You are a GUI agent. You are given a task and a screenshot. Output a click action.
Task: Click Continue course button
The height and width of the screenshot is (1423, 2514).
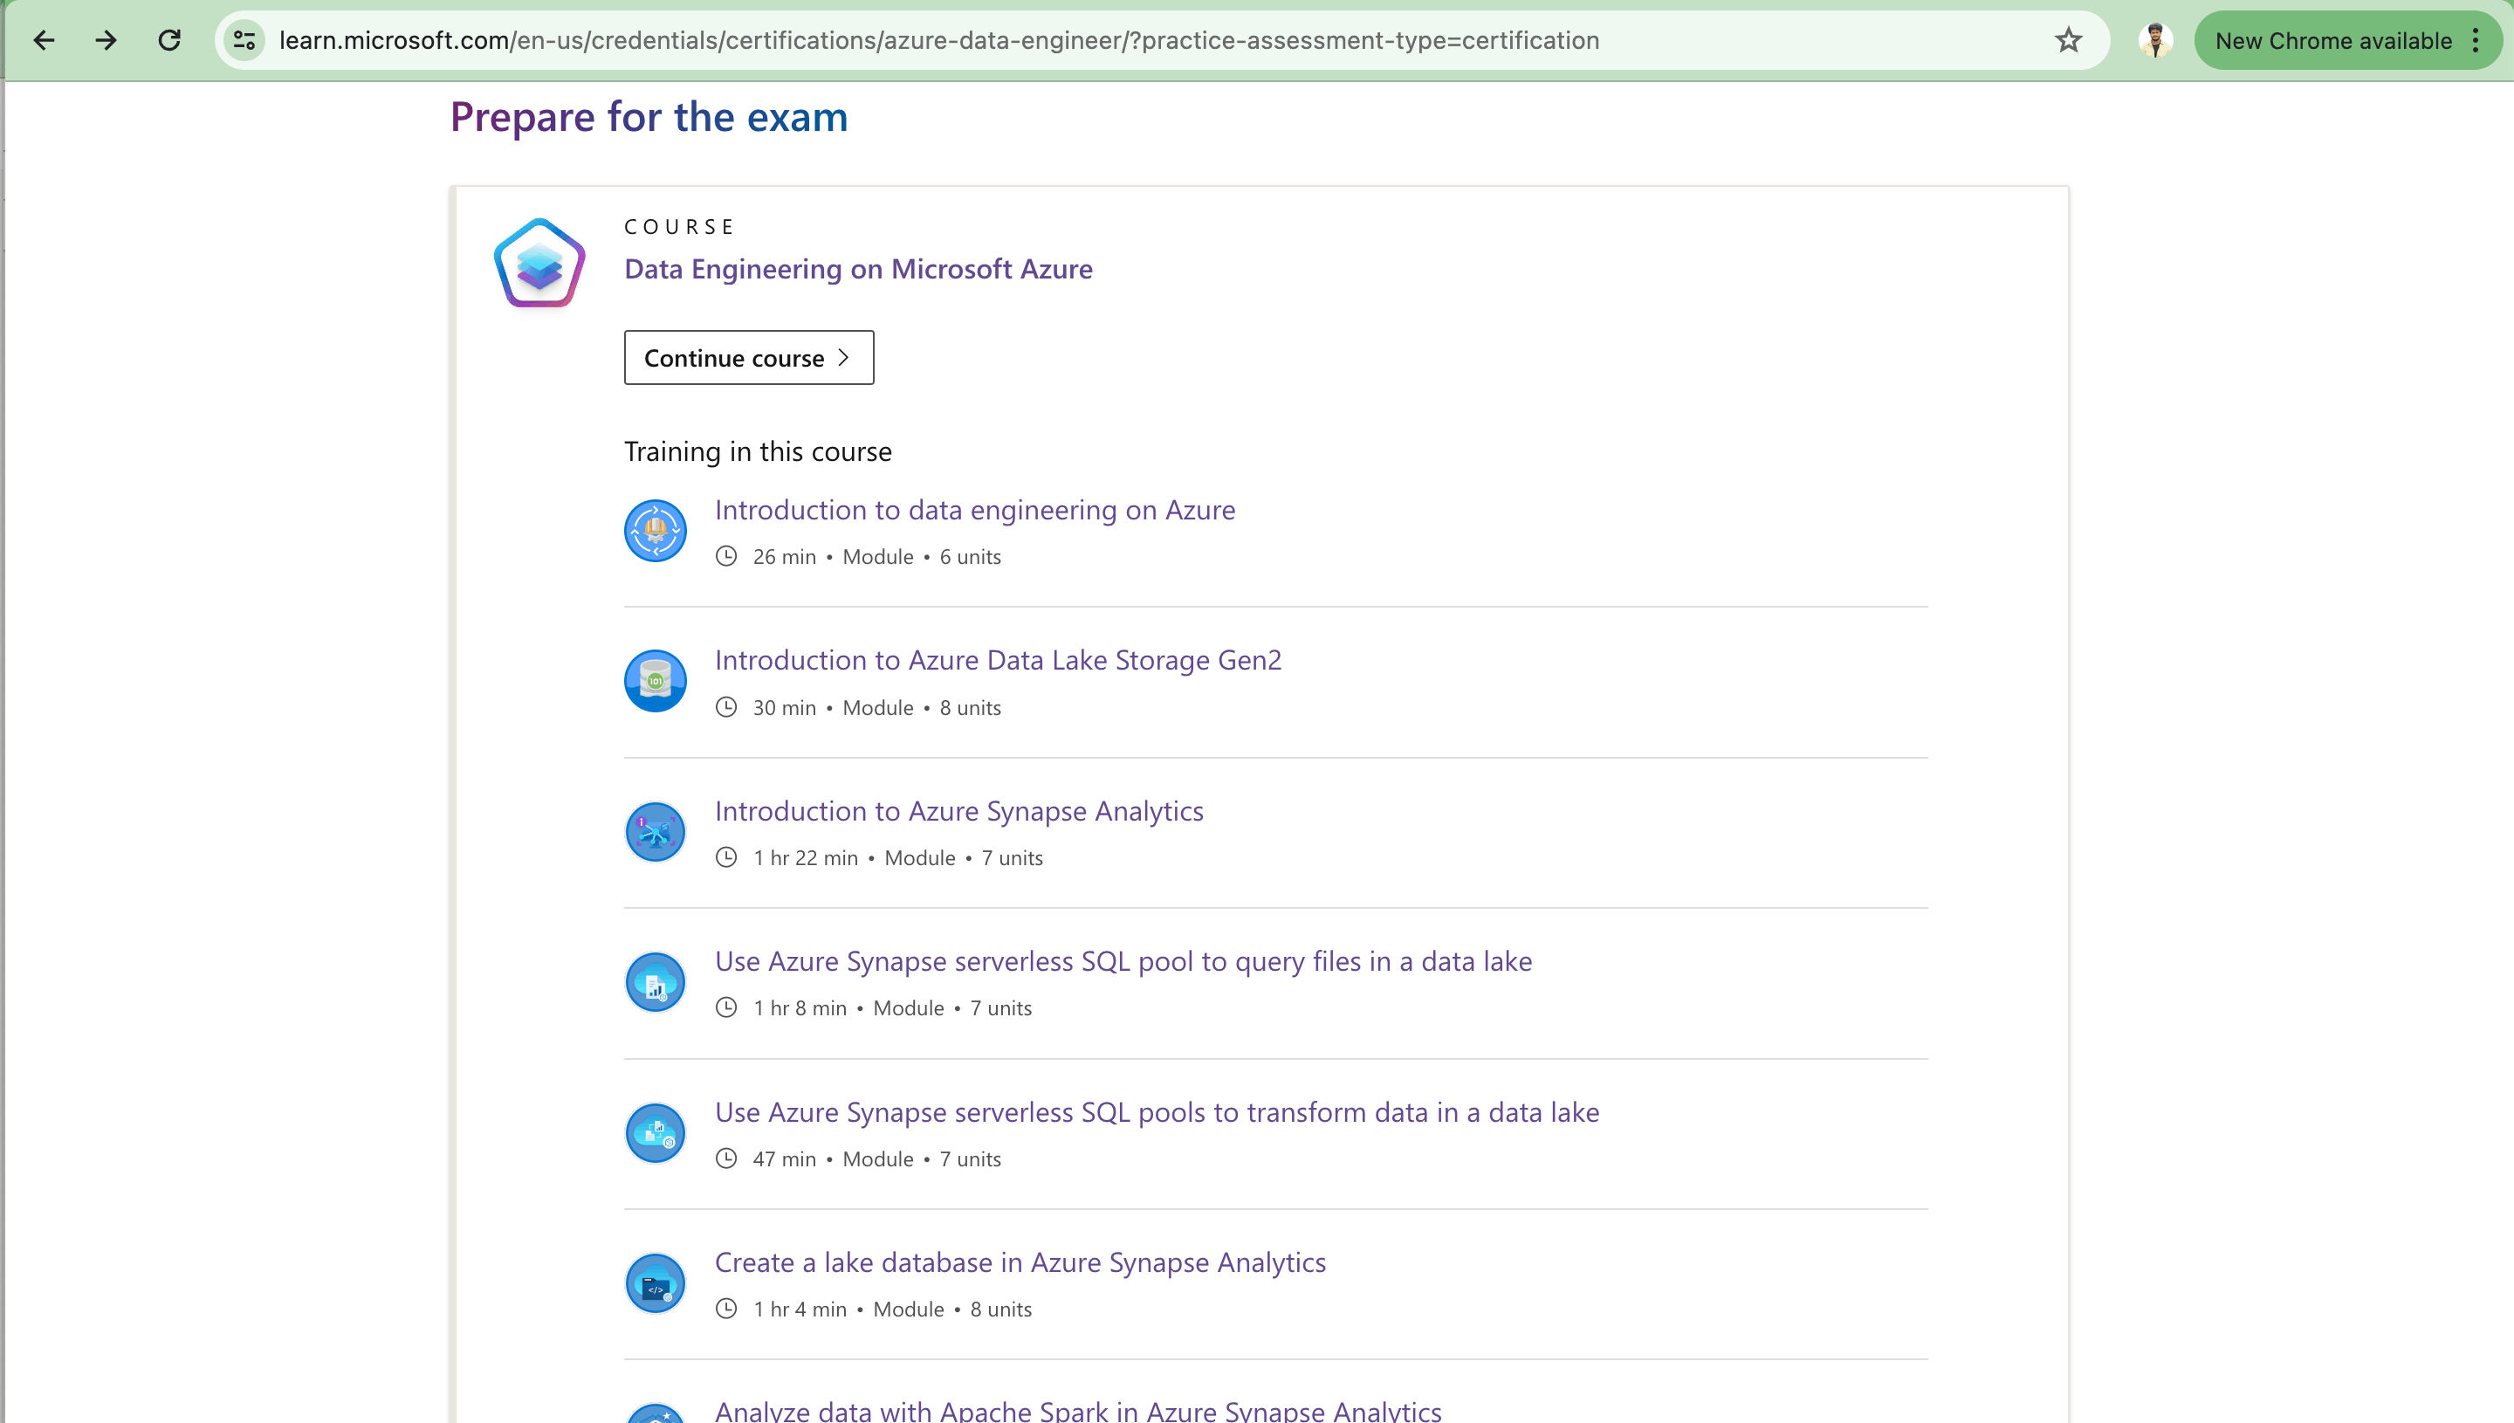tap(748, 358)
